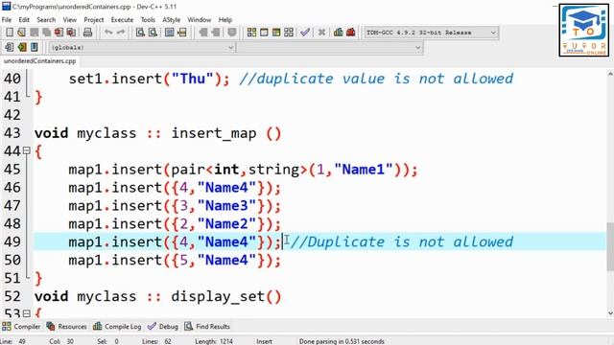Click the New file toolbar icon
The height and width of the screenshot is (345, 614).
[x=10, y=33]
